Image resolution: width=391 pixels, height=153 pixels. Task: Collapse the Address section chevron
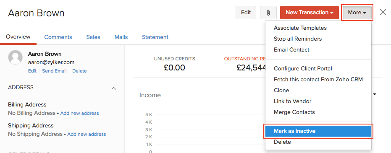(114, 88)
